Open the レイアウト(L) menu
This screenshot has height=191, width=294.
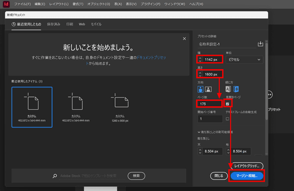pos(59,4)
